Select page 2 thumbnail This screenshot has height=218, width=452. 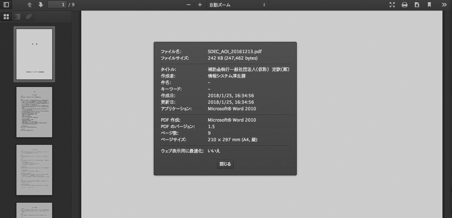(x=34, y=112)
